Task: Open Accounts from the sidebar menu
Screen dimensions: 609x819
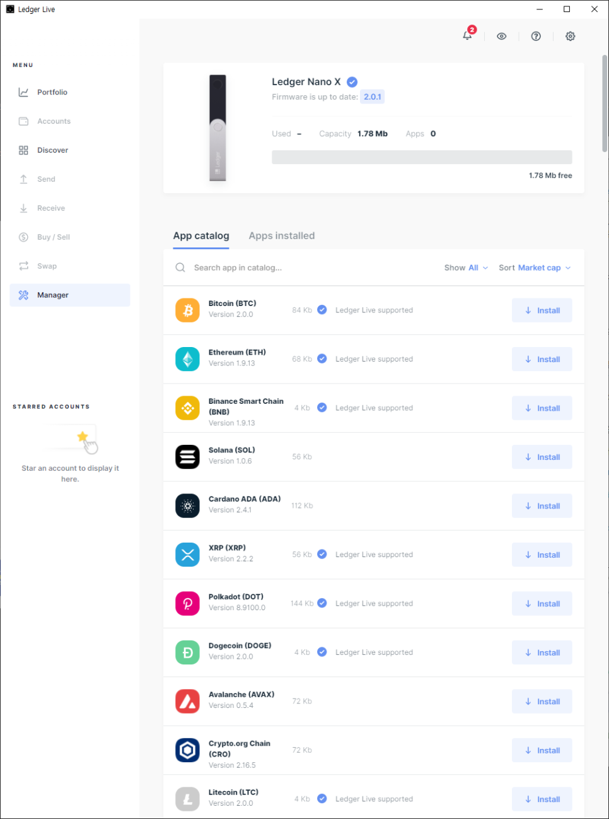Action: coord(70,121)
